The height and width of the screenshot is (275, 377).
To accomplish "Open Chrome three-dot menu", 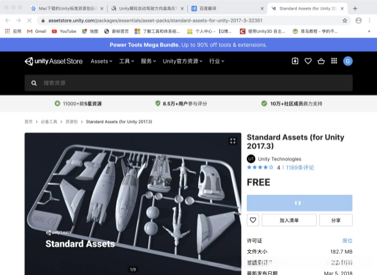I will (369, 20).
